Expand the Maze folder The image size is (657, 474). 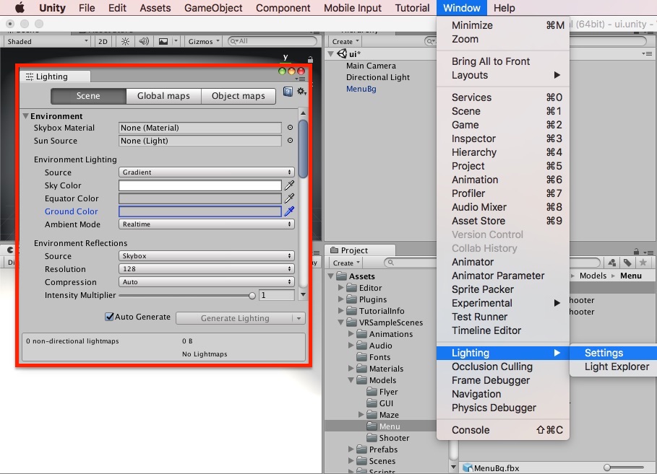tap(361, 415)
